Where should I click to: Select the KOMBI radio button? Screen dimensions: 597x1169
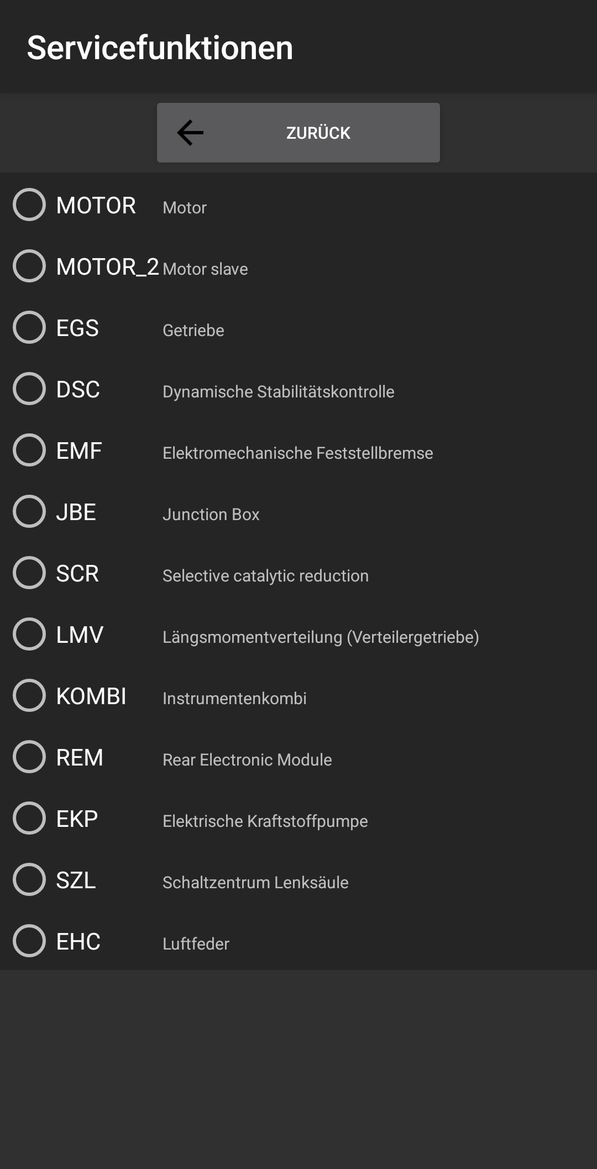coord(29,695)
